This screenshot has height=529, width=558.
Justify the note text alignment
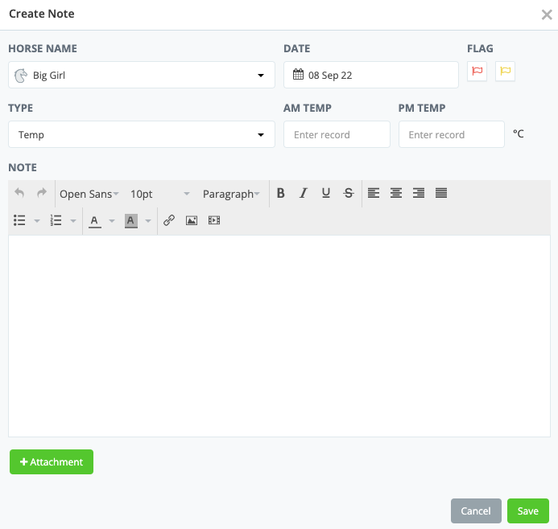[x=441, y=193]
